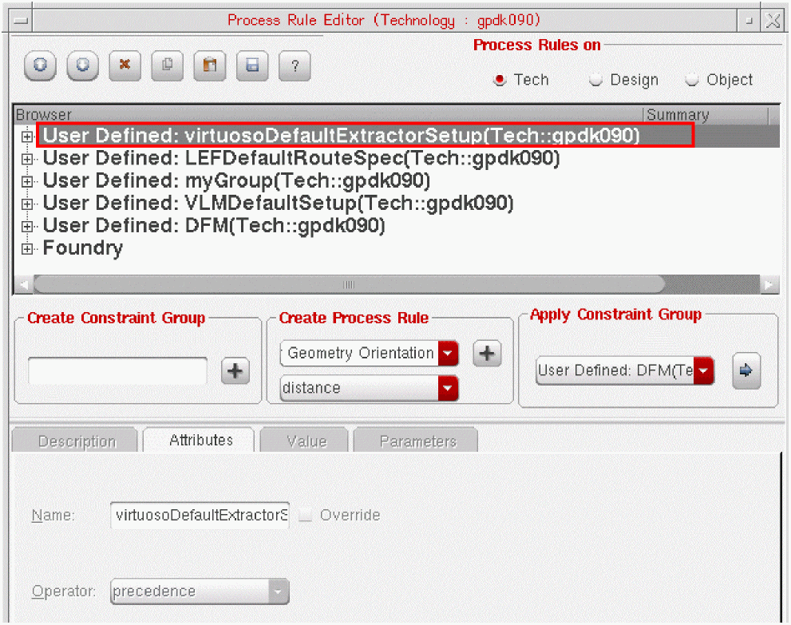
Task: Click the Summary column header
Action: click(x=706, y=114)
